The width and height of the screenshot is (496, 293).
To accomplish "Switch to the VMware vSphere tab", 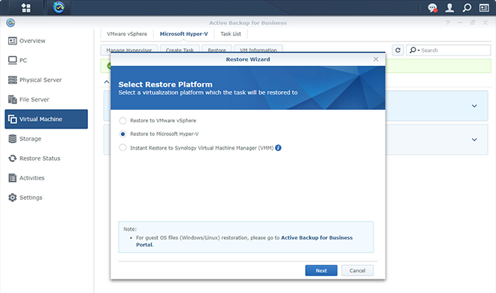I will [127, 34].
